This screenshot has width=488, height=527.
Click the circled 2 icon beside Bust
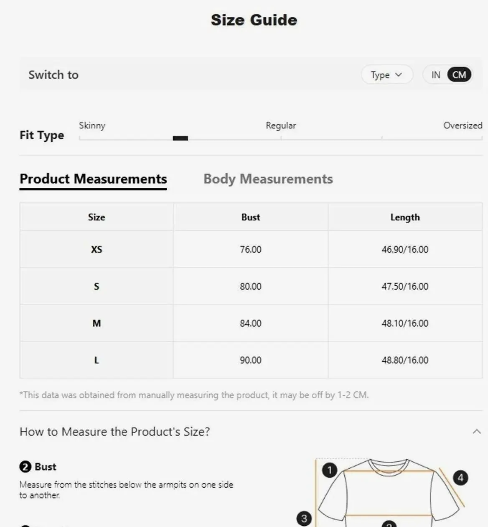coord(25,467)
